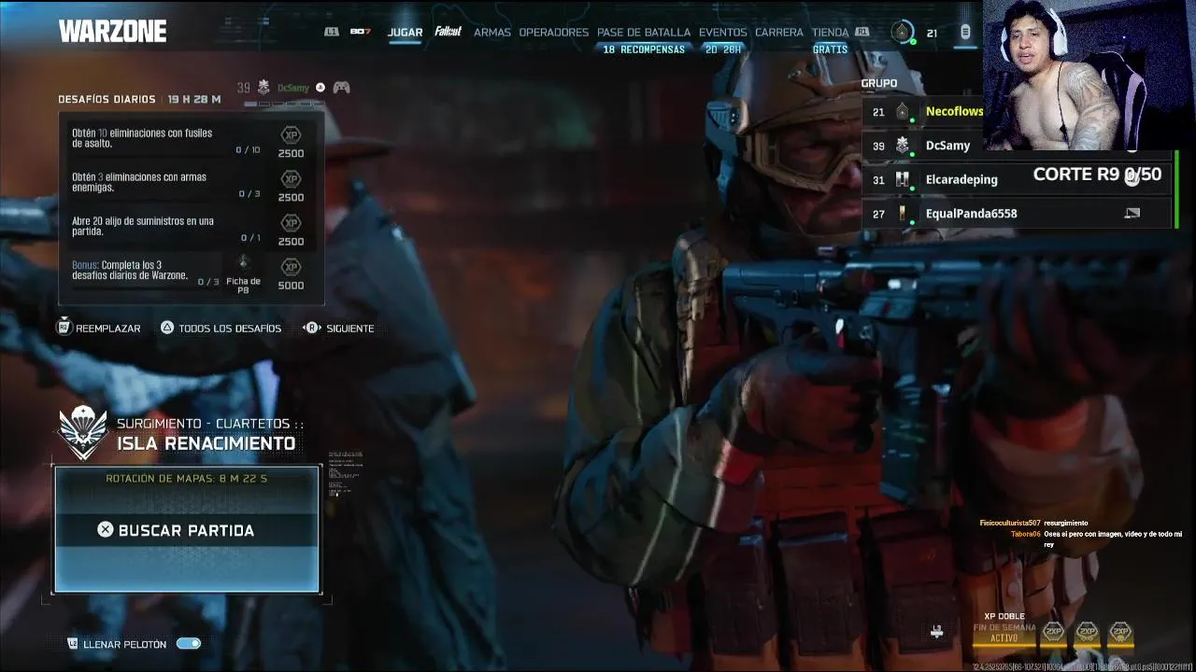
Task: Click the X button icon on Buscar Partida
Action: point(106,530)
